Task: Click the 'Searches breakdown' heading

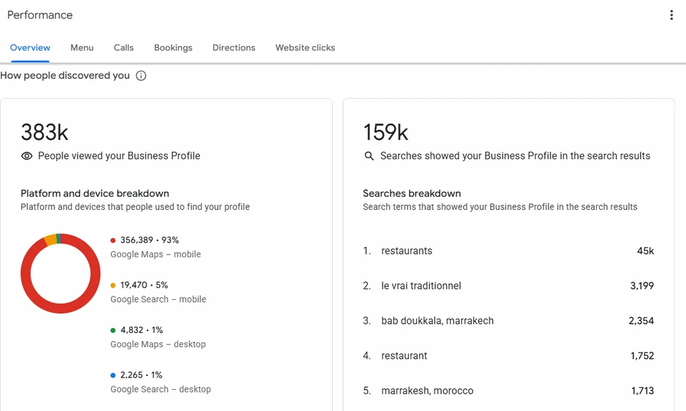Action: tap(412, 193)
